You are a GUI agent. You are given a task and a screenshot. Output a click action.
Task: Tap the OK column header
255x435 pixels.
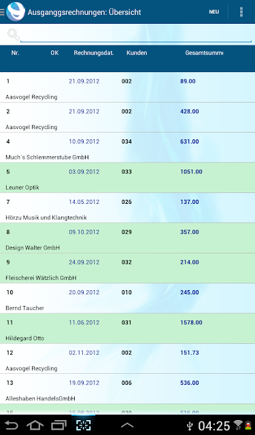[x=54, y=53]
